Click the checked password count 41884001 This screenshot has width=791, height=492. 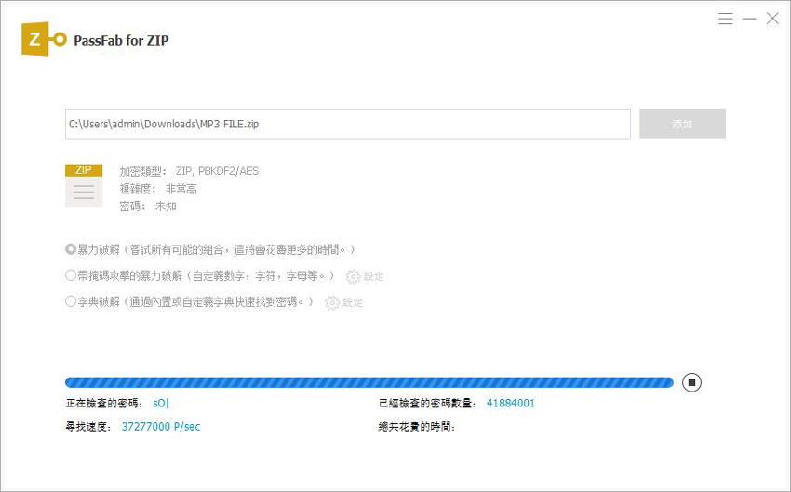pyautogui.click(x=509, y=403)
